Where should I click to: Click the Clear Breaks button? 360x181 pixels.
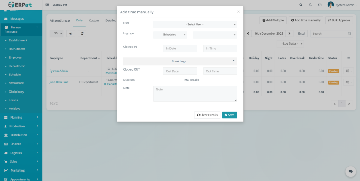click(x=207, y=115)
